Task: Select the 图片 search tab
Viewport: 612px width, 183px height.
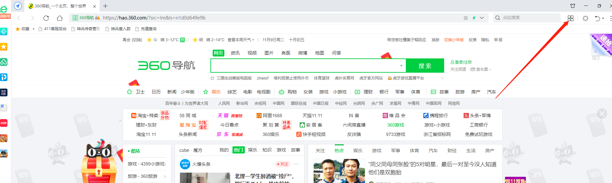Action: pos(269,53)
